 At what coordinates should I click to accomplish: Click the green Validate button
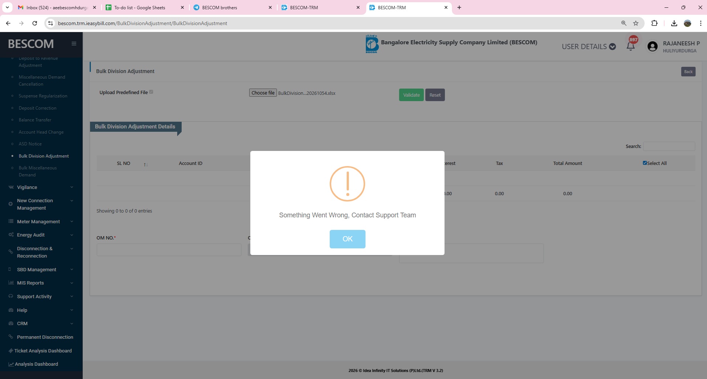click(411, 95)
